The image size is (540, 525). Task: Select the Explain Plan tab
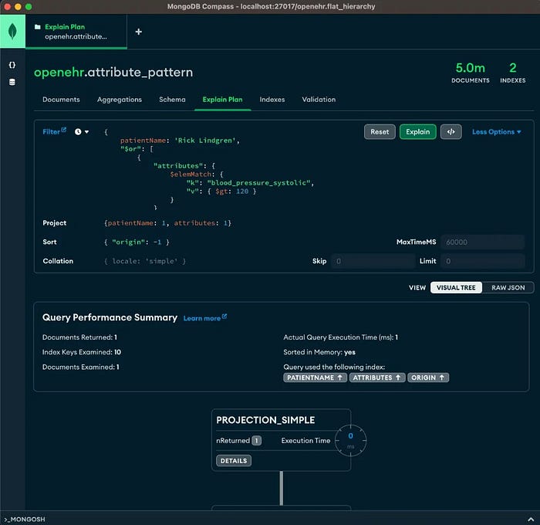pos(222,100)
